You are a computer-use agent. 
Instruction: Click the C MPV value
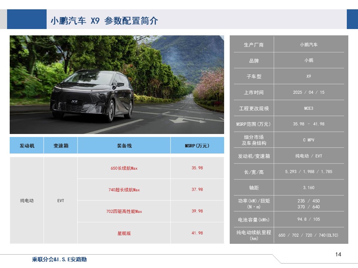tap(309, 140)
